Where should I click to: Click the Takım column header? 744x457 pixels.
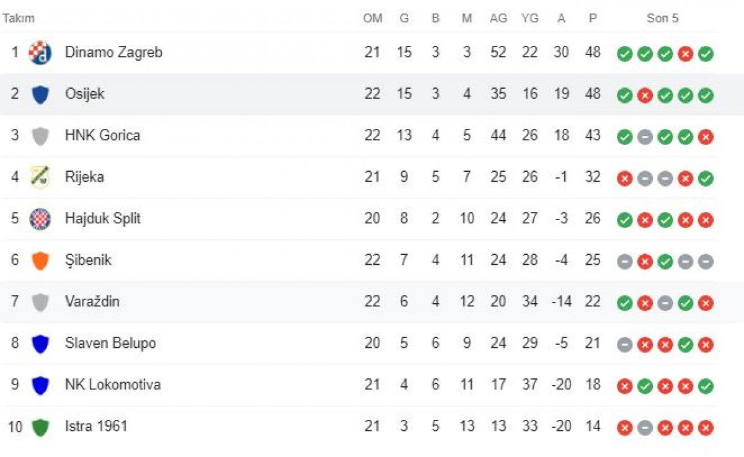pos(18,18)
